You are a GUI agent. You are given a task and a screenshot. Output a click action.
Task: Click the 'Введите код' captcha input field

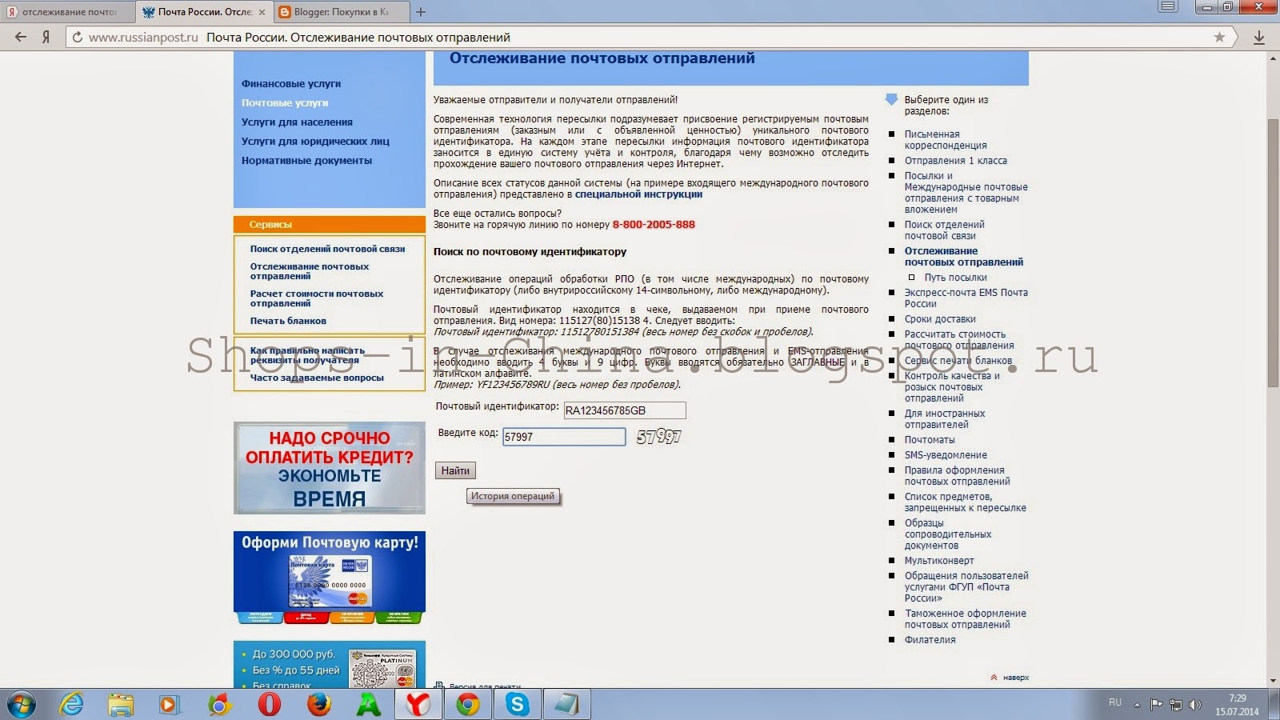tap(564, 437)
